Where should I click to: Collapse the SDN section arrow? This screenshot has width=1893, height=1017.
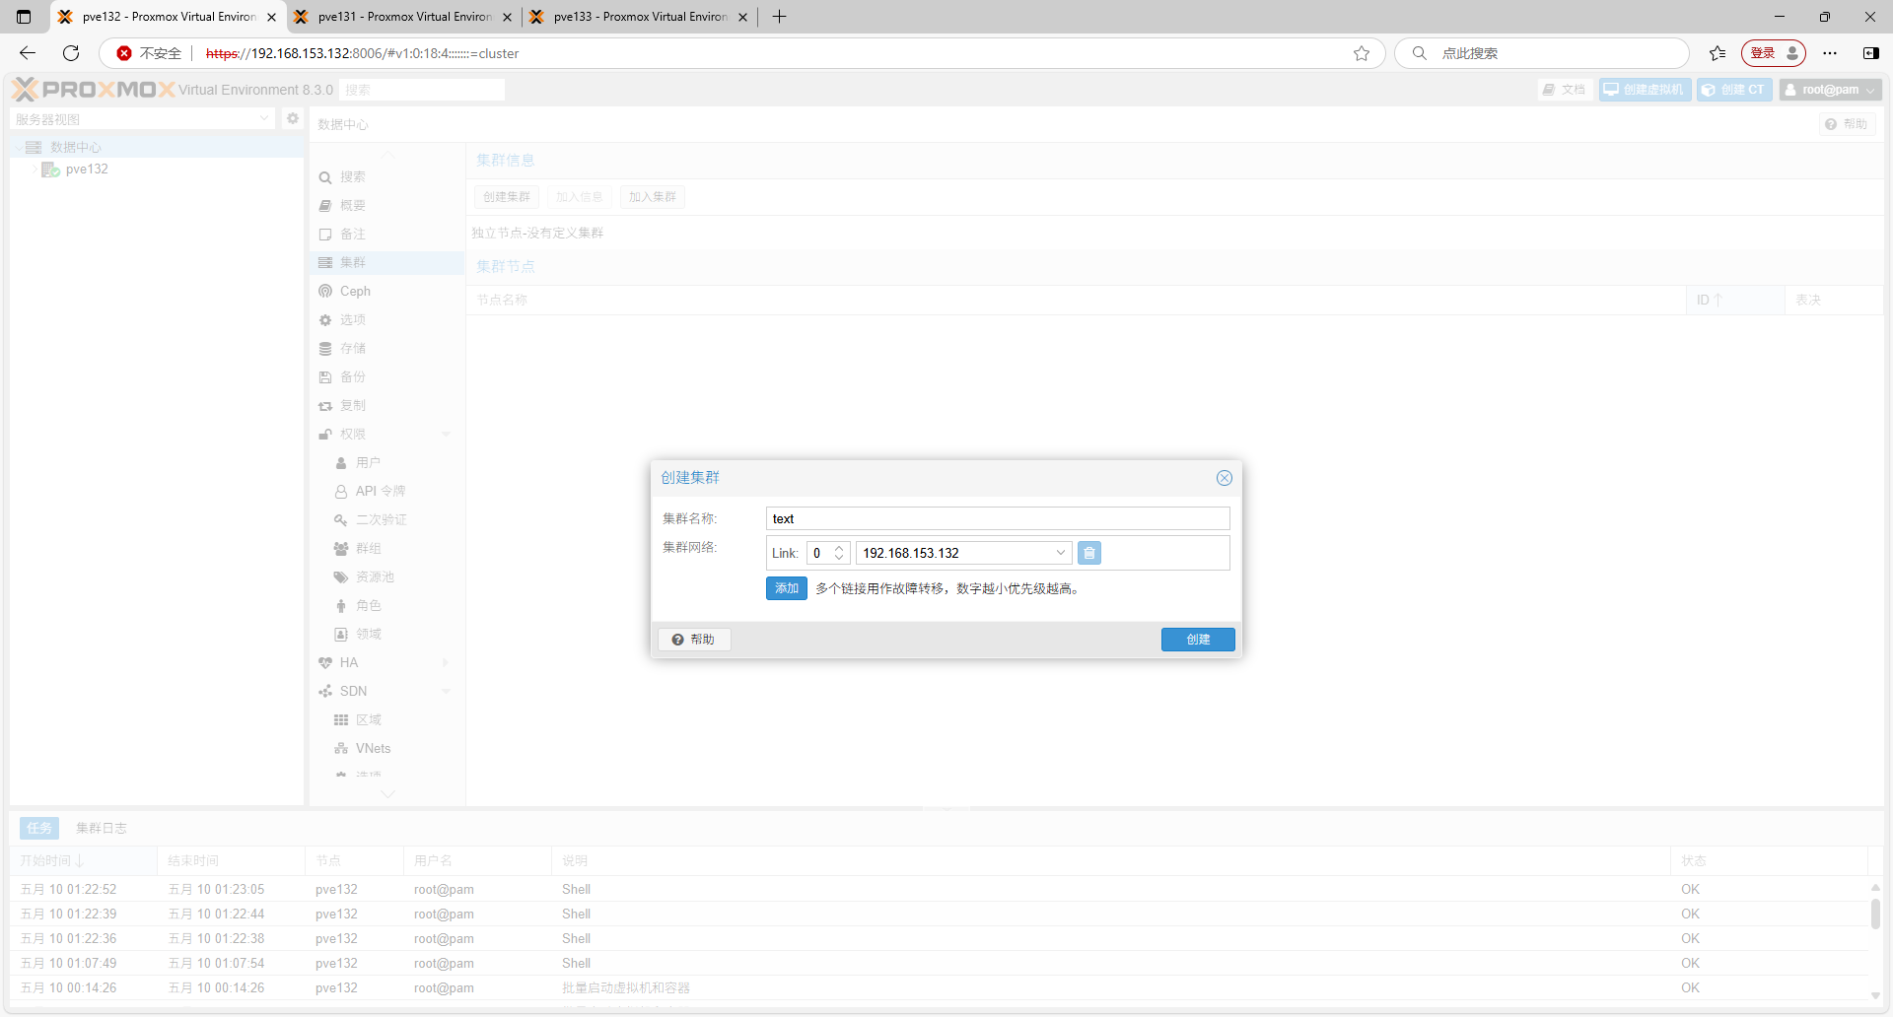(x=446, y=692)
